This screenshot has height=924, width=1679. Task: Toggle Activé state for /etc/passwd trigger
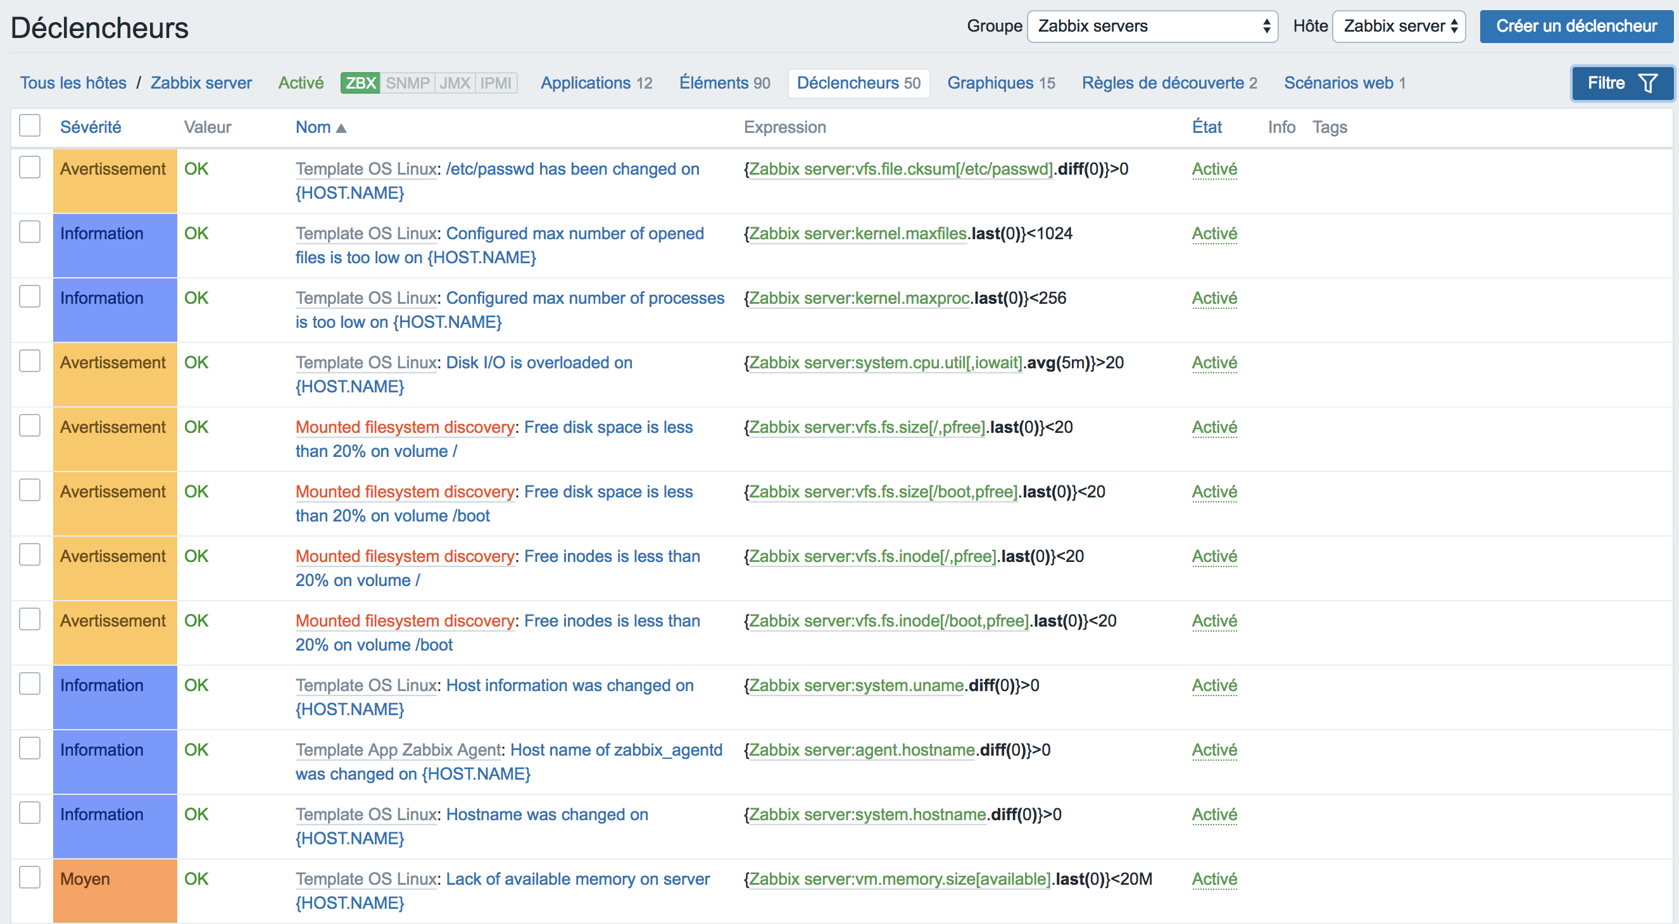click(x=1214, y=169)
